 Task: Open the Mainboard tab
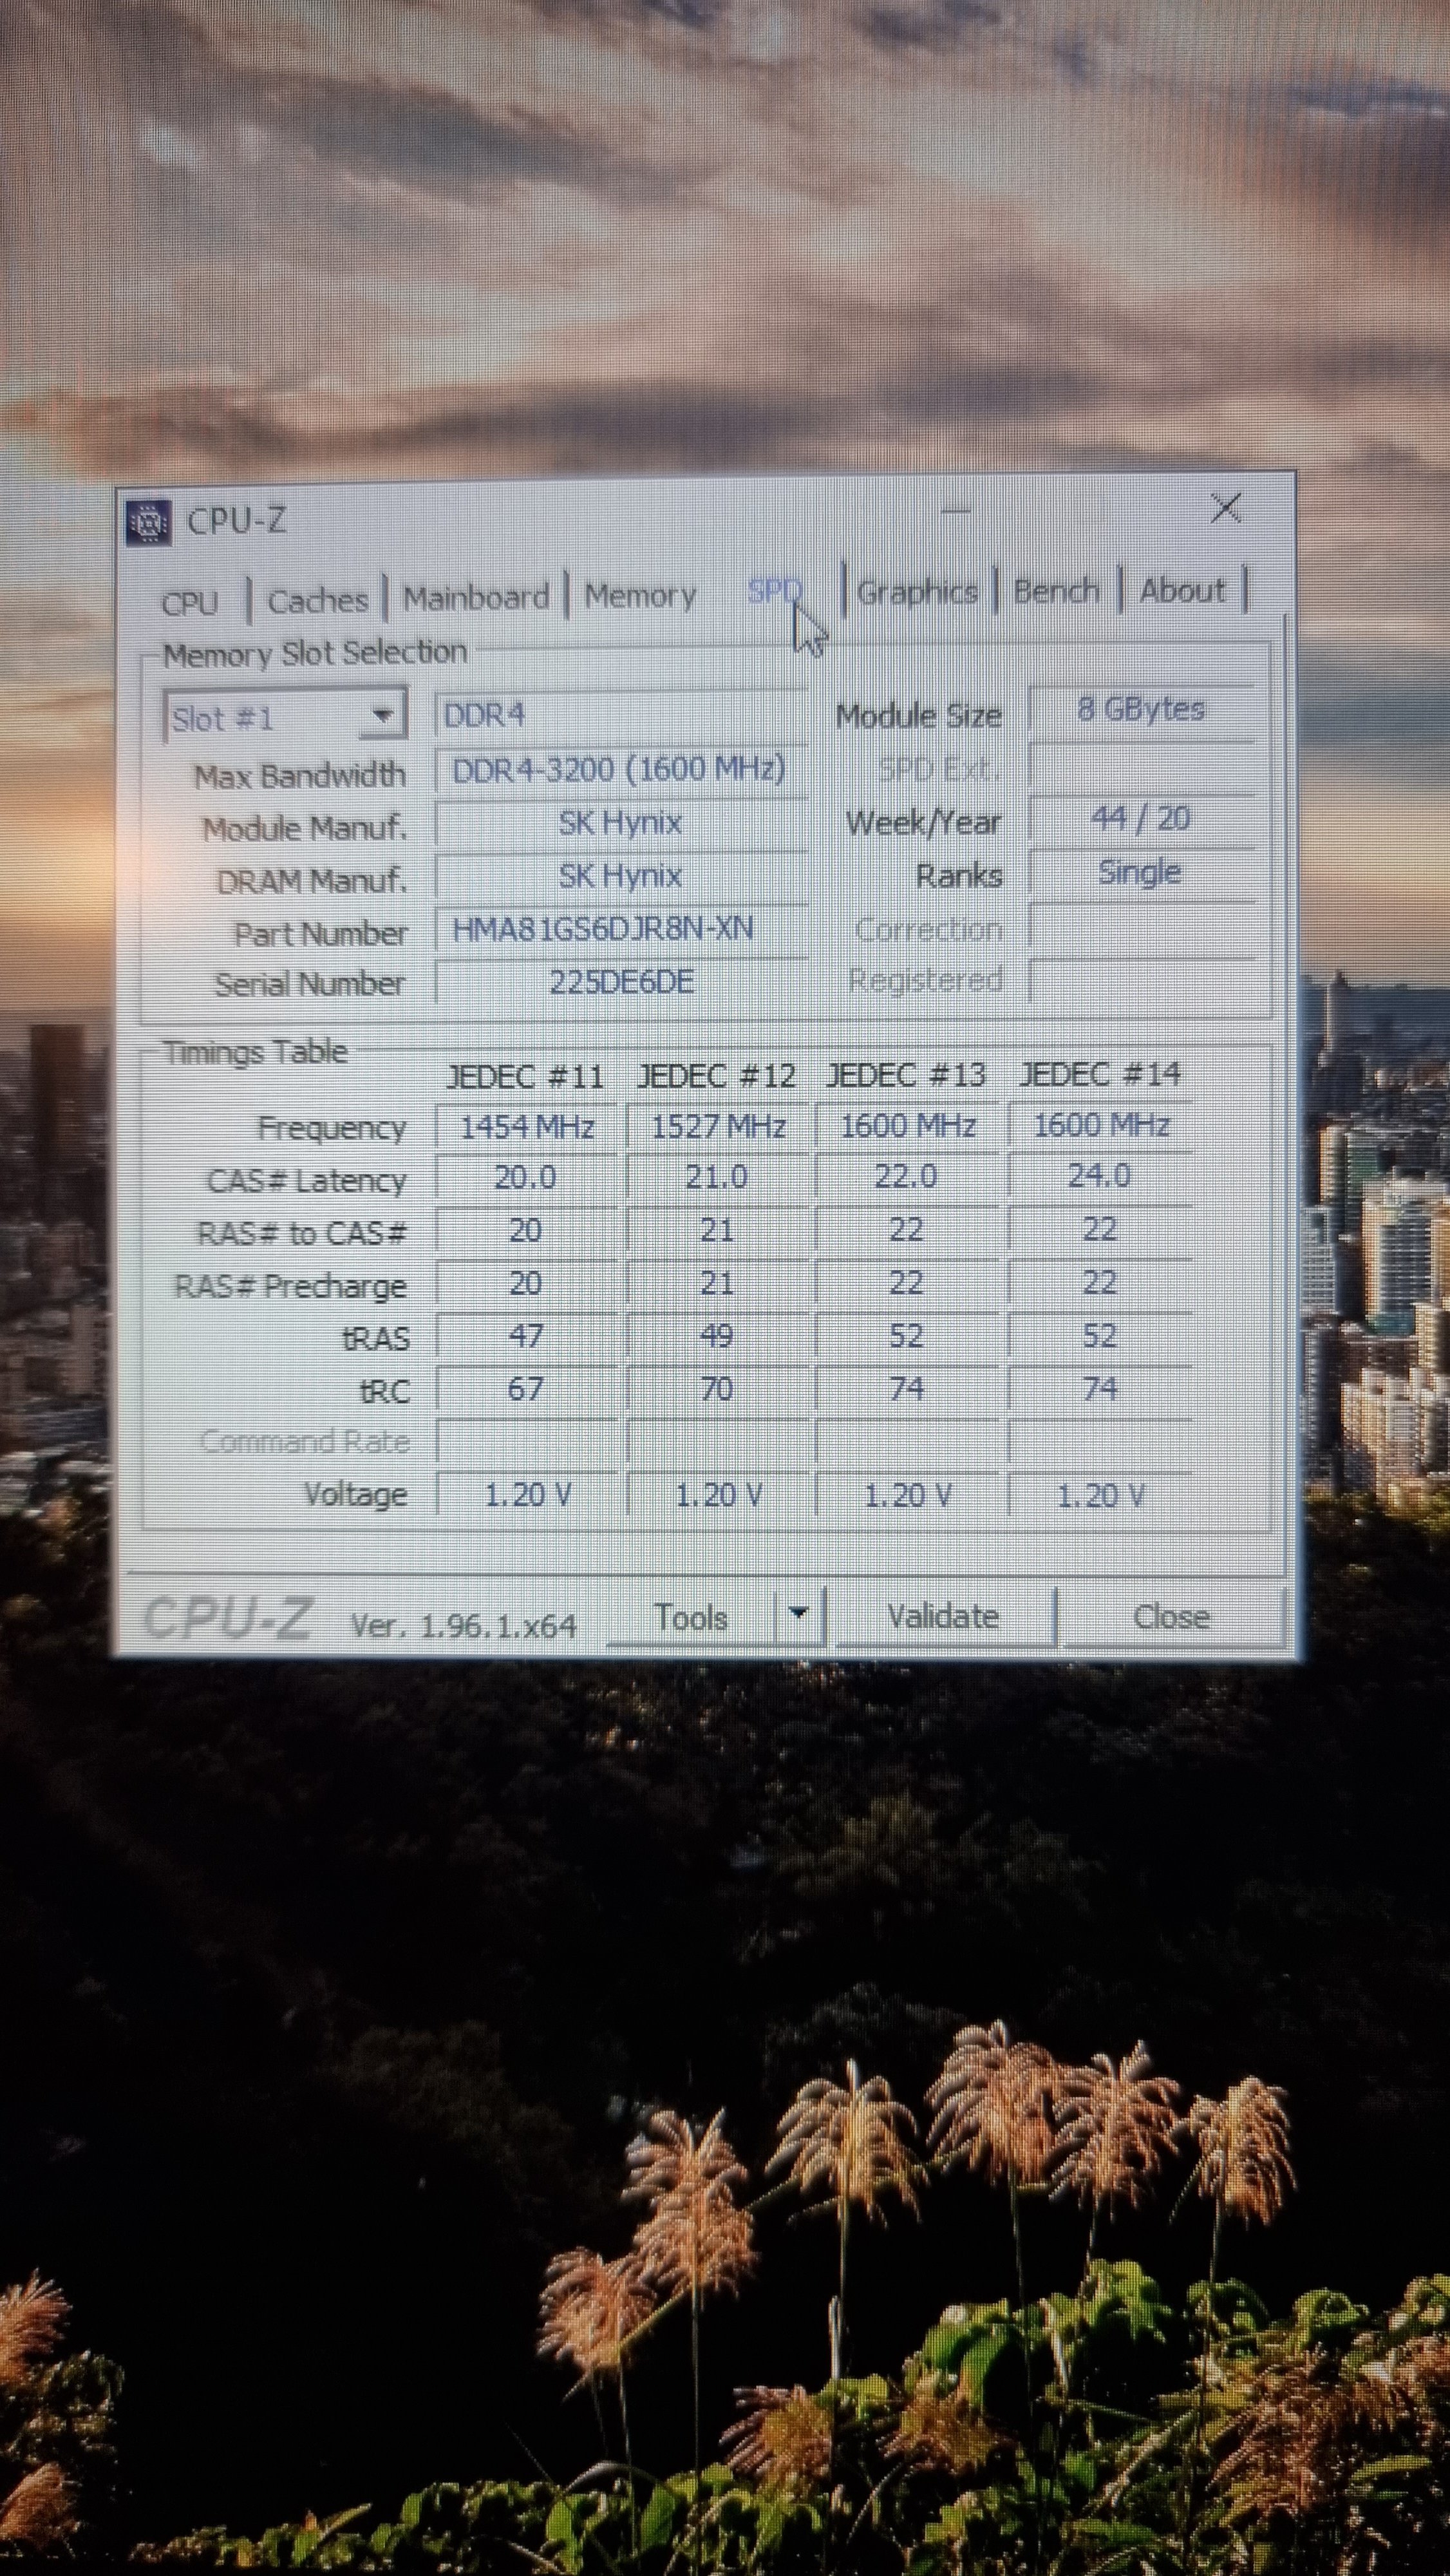click(x=475, y=598)
